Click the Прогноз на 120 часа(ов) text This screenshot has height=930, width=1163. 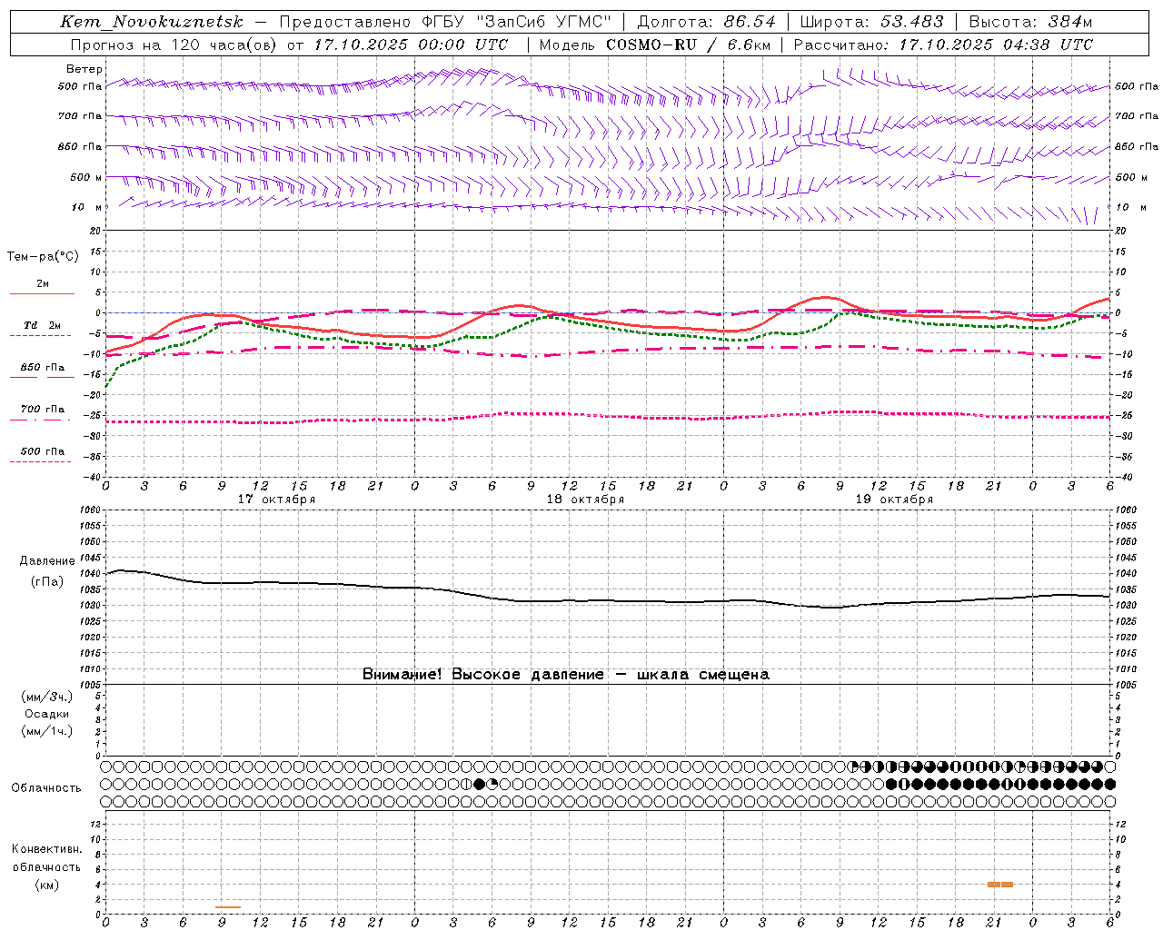(174, 45)
